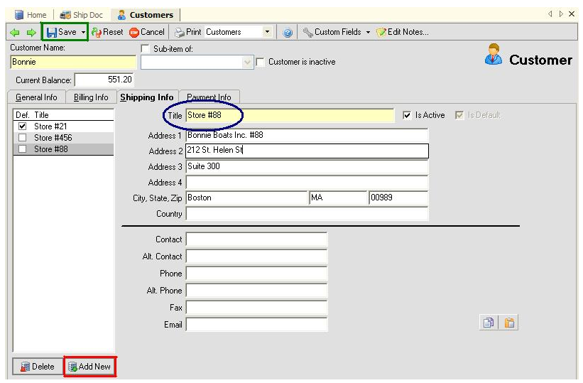Image resolution: width=583 pixels, height=383 pixels.
Task: Save the customer record
Action: point(61,32)
